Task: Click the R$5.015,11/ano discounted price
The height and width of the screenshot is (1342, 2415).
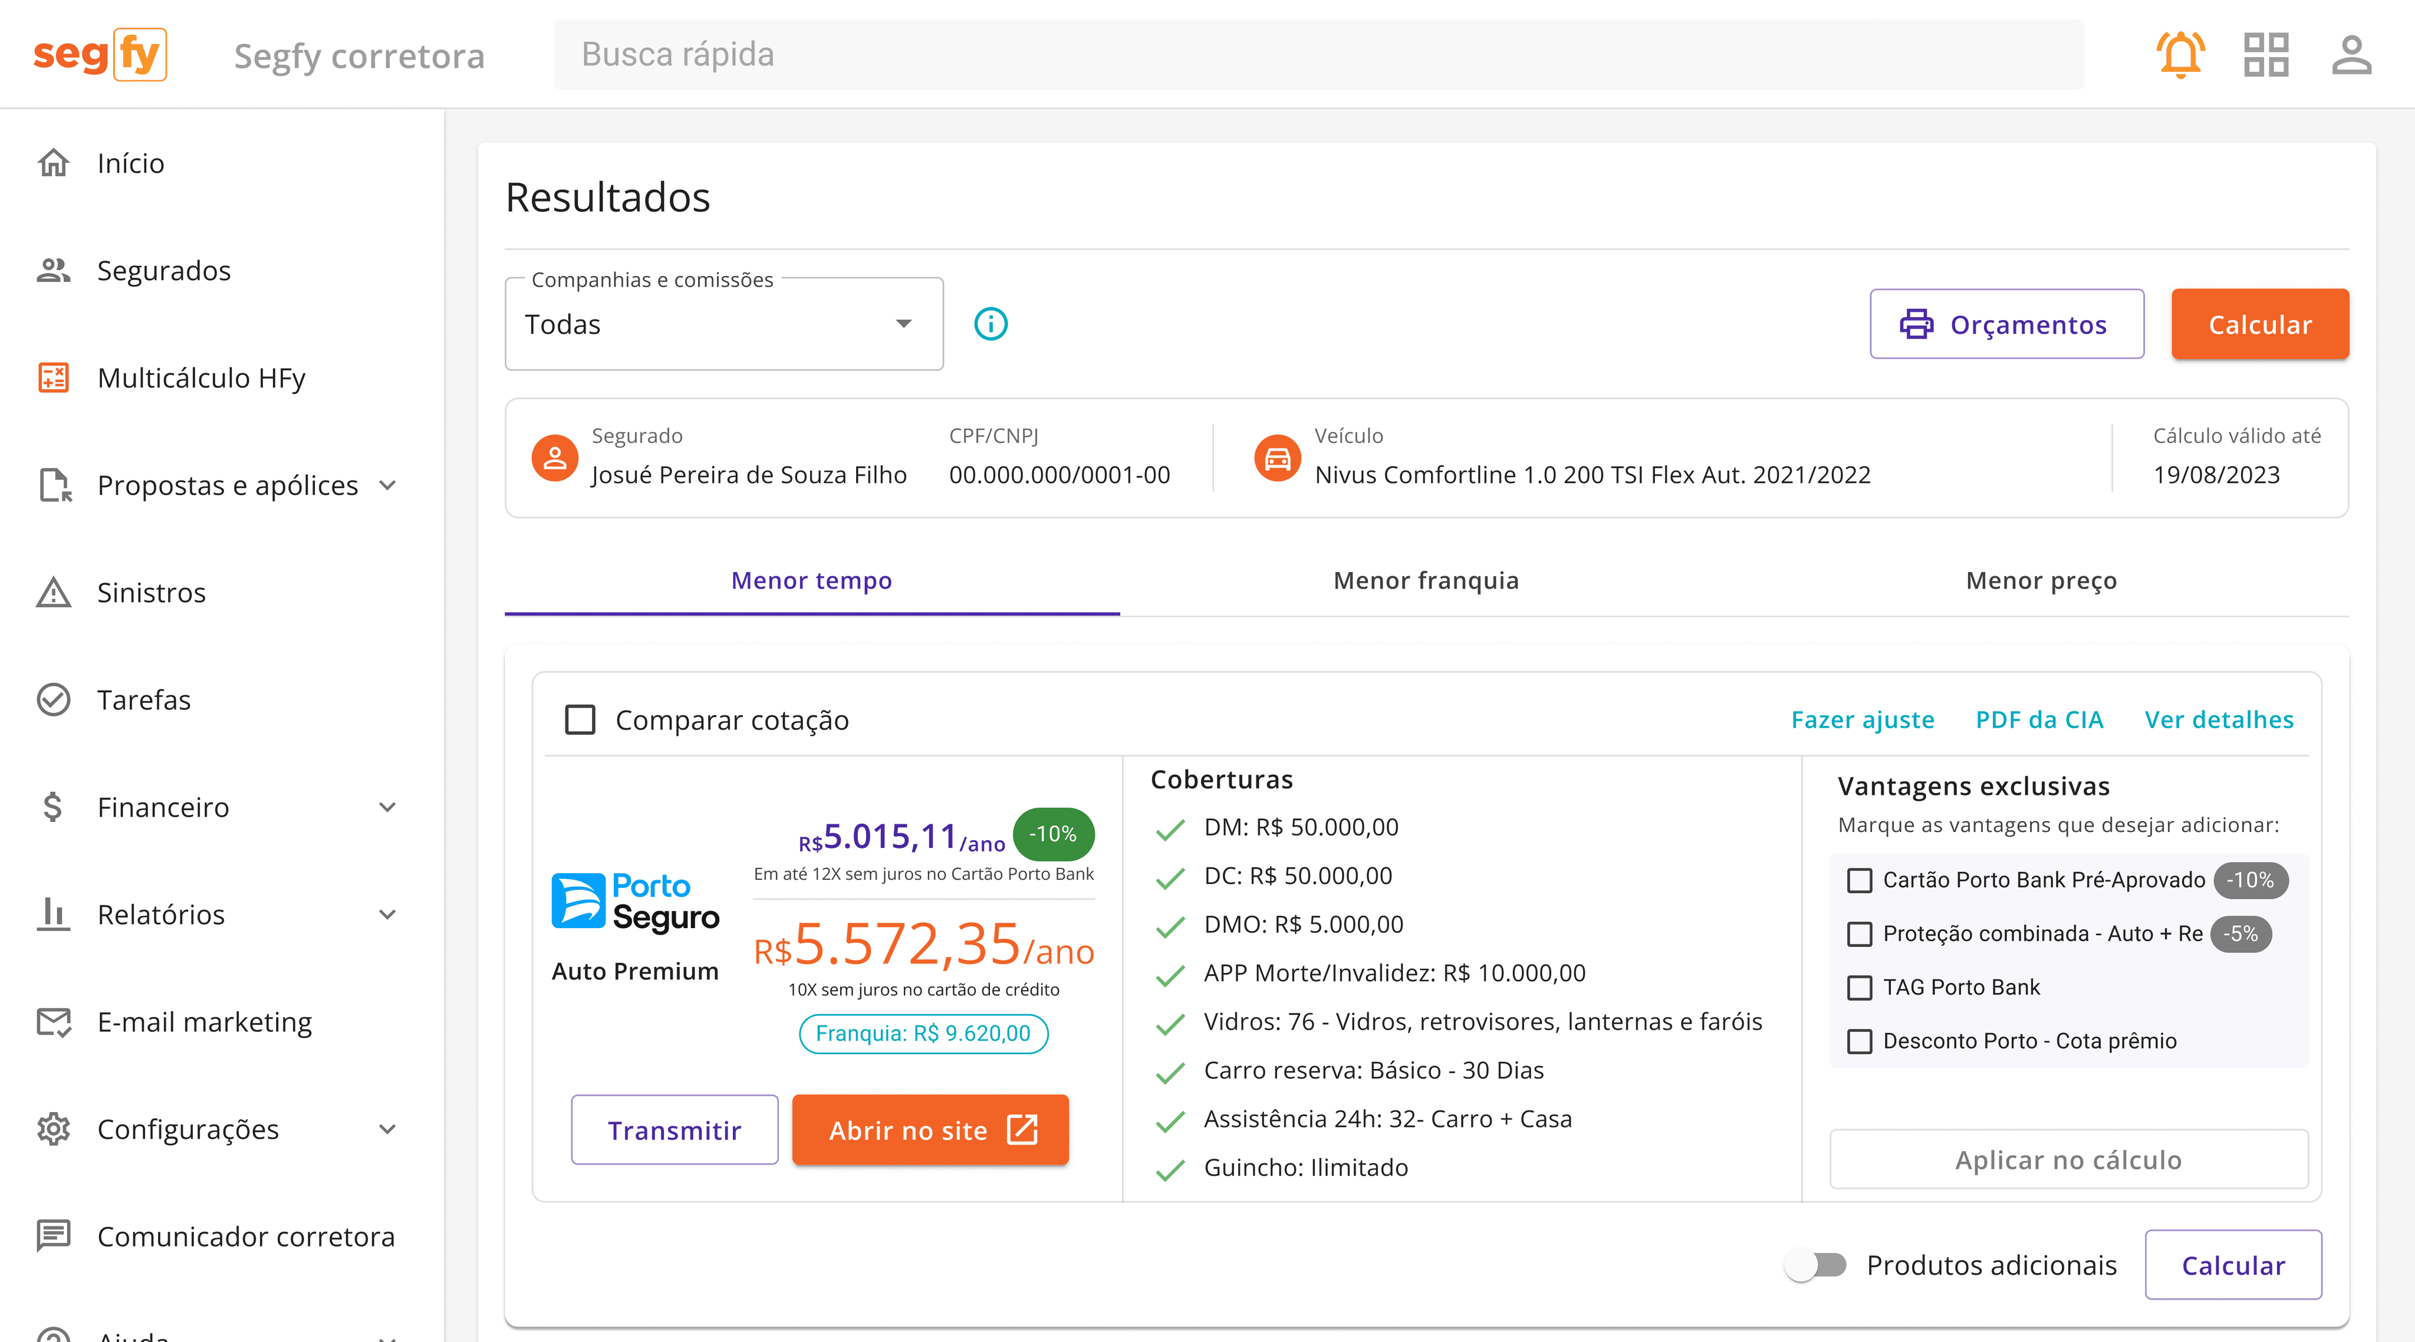Action: point(901,837)
